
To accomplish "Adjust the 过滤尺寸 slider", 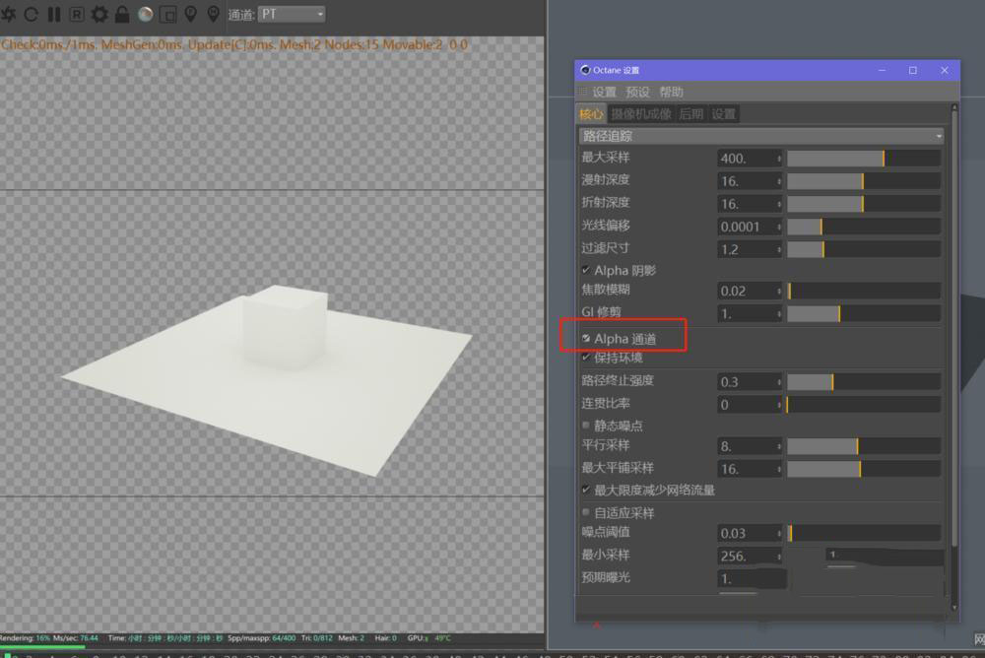I will 864,249.
